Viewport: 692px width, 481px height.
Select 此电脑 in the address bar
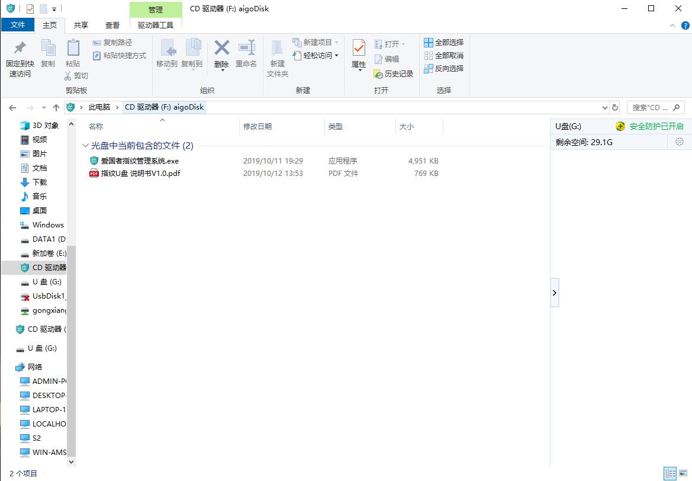pos(101,107)
